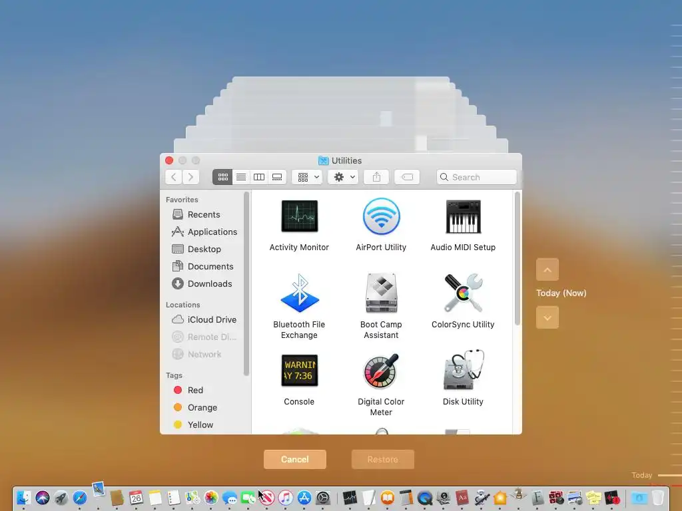Select the AirPort Utility app icon

[381, 216]
